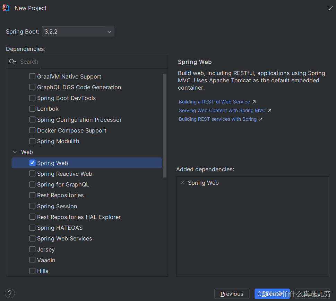
Task: Open search options arrow beside magnifier
Action: coord(15,62)
